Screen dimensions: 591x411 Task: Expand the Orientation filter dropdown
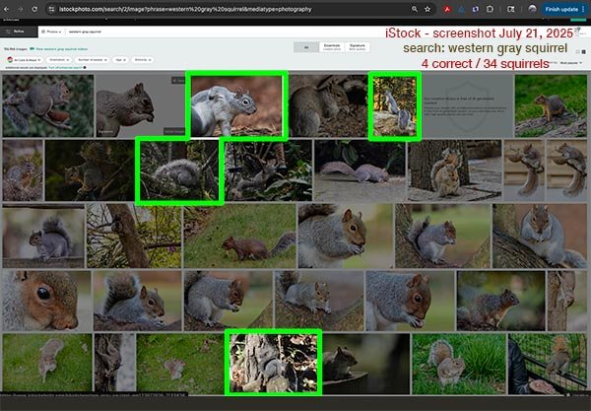(x=59, y=60)
